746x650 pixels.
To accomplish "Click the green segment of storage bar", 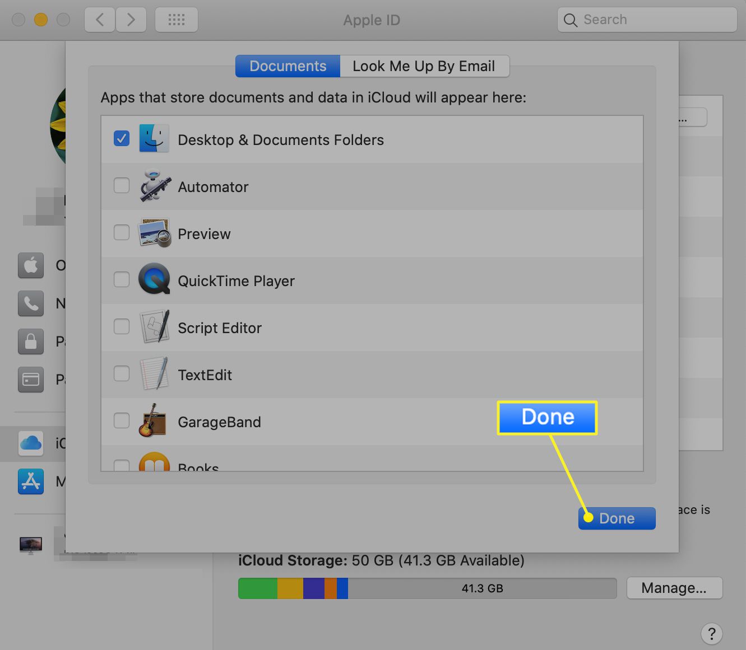I will pyautogui.click(x=258, y=588).
